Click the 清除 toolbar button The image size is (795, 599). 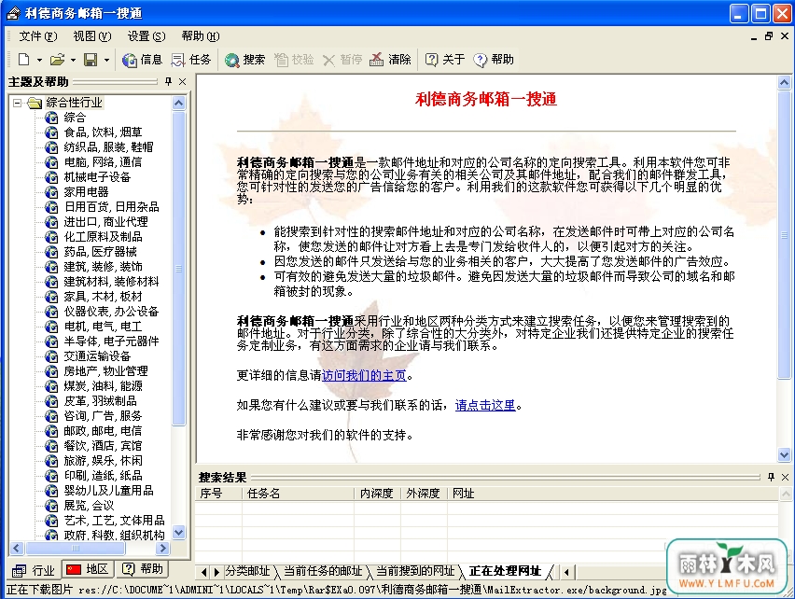click(x=390, y=60)
